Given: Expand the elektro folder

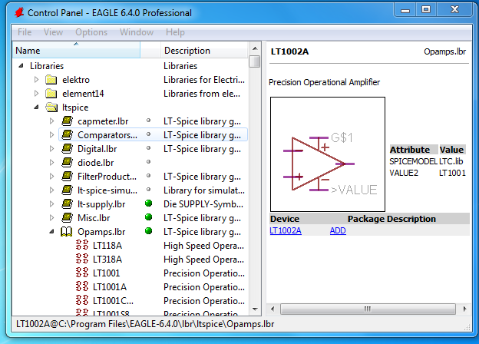Looking at the screenshot, I should (x=36, y=80).
